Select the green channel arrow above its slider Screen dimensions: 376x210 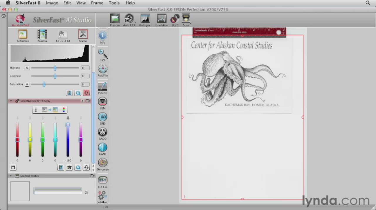coord(43,118)
